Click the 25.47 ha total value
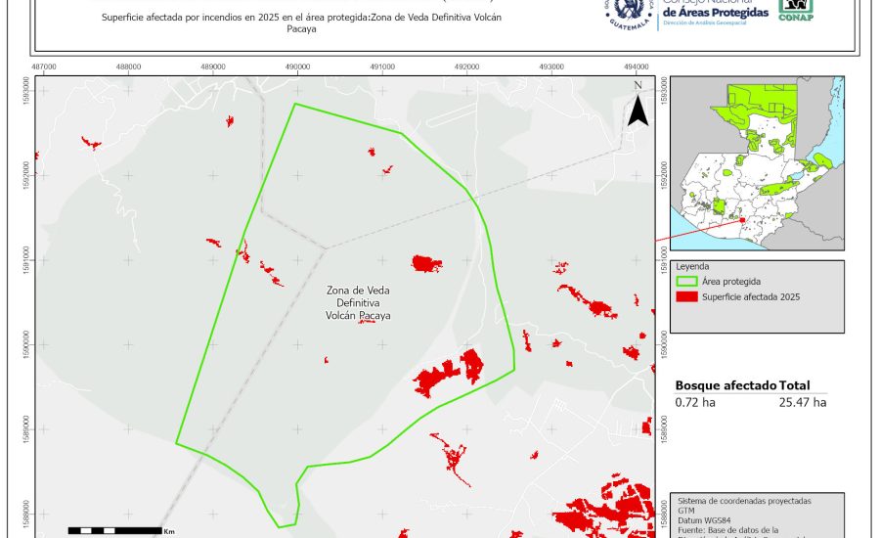The height and width of the screenshot is (538, 880). coord(803,402)
